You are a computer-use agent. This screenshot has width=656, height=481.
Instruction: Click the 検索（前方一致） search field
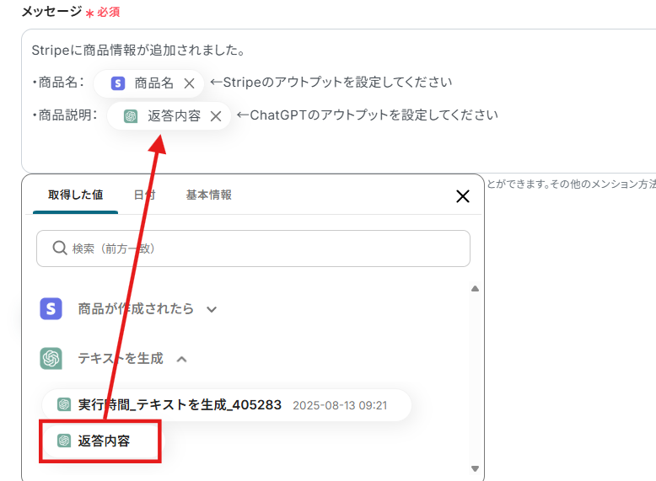[253, 249]
